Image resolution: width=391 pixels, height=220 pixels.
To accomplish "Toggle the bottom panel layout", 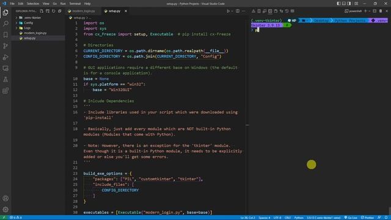I will coord(344,4).
